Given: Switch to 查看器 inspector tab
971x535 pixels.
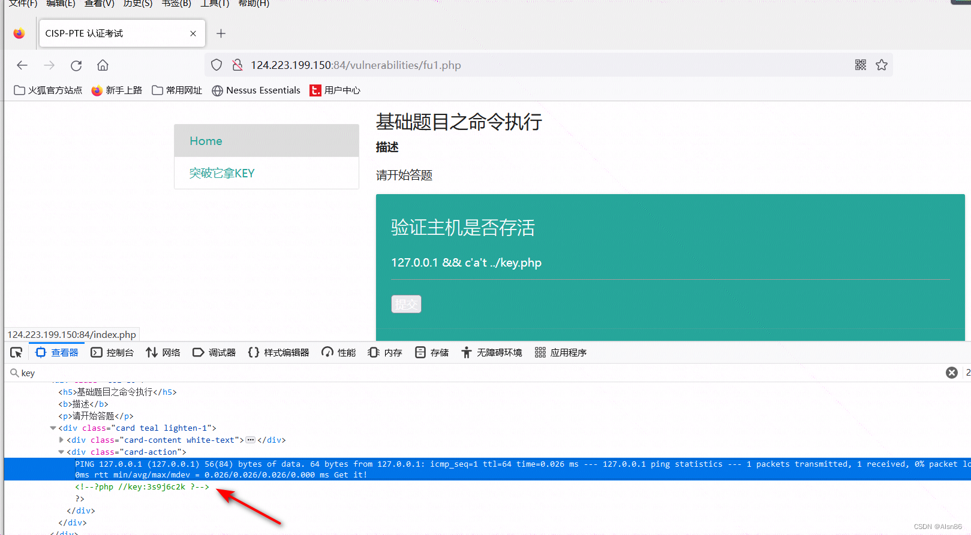Looking at the screenshot, I should click(x=57, y=352).
